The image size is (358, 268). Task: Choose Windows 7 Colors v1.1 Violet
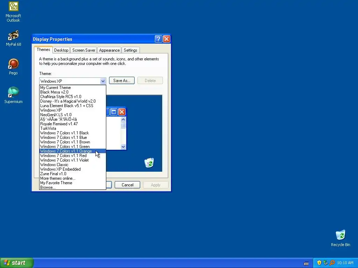click(73, 160)
